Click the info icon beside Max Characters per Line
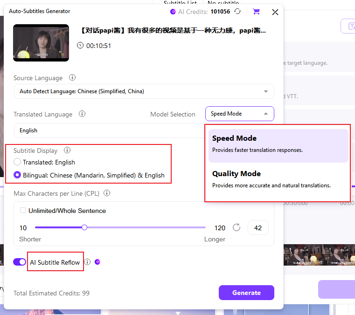The height and width of the screenshot is (315, 355). [x=107, y=193]
